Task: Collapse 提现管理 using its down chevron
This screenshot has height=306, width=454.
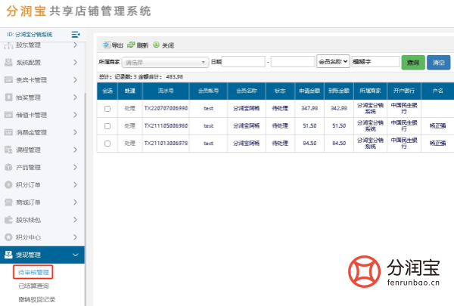Action: pyautogui.click(x=75, y=255)
